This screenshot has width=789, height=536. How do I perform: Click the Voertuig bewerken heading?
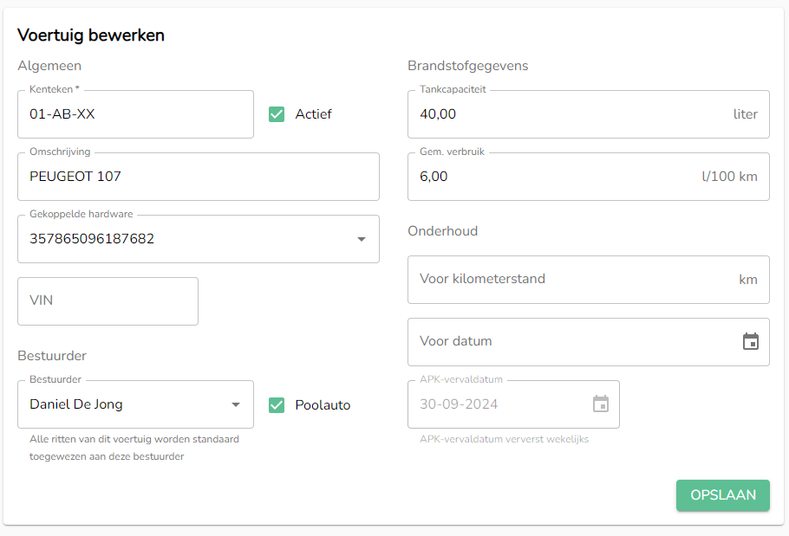91,36
